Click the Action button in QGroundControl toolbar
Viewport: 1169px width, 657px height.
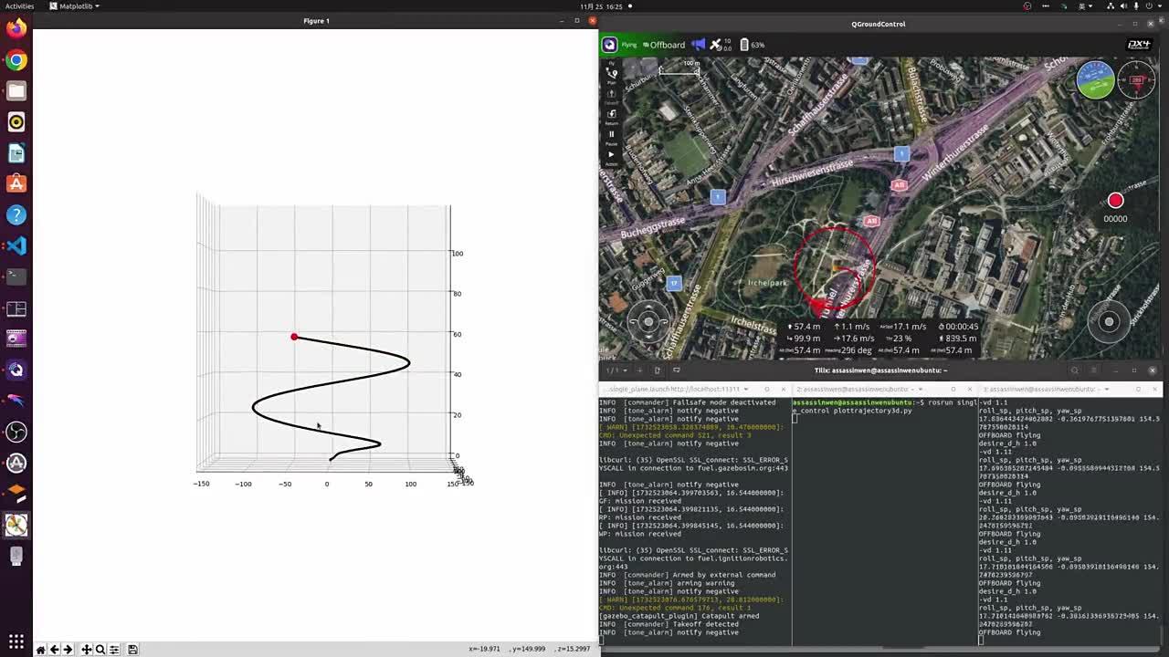tap(612, 156)
